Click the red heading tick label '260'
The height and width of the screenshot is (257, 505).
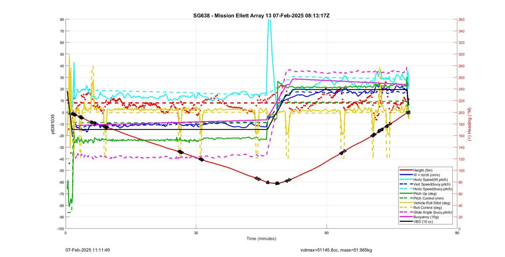pyautogui.click(x=462, y=78)
